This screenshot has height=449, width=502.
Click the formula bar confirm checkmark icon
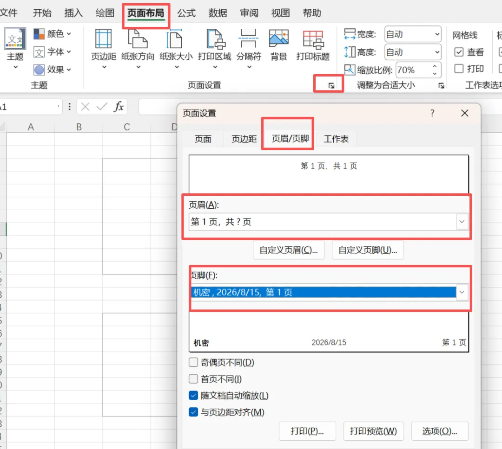pos(101,106)
